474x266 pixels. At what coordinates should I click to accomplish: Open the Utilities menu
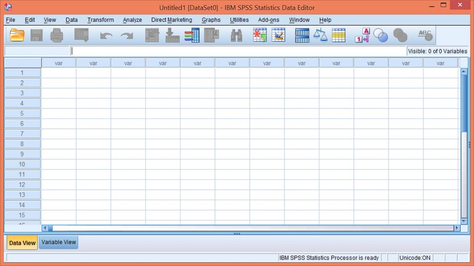[239, 20]
